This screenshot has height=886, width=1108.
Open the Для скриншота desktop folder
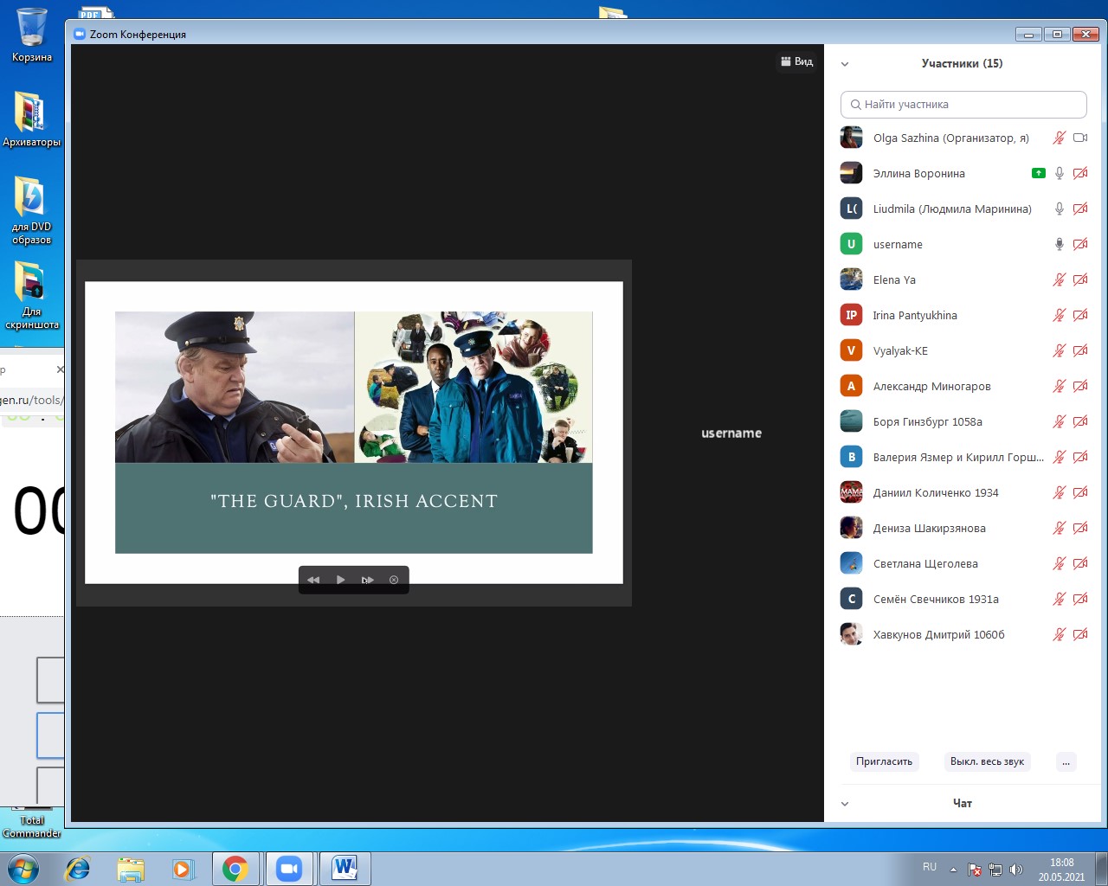[32, 295]
